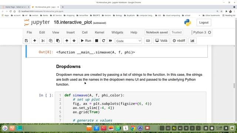Click the bar chart toolbar icon

click(x=193, y=41)
